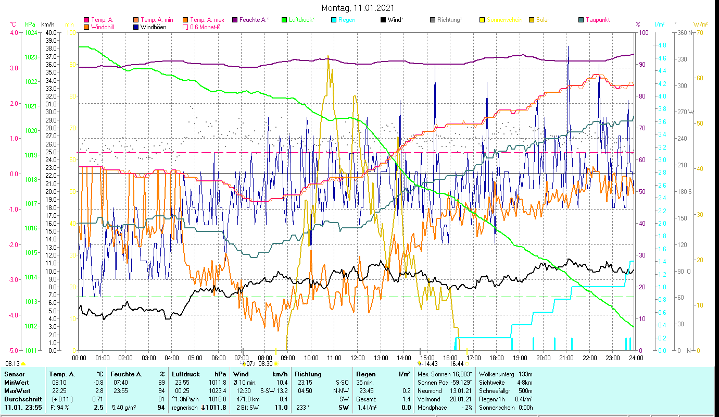Click the 5.40 g/m² humidity value
The height and width of the screenshot is (417, 719).
click(x=124, y=408)
